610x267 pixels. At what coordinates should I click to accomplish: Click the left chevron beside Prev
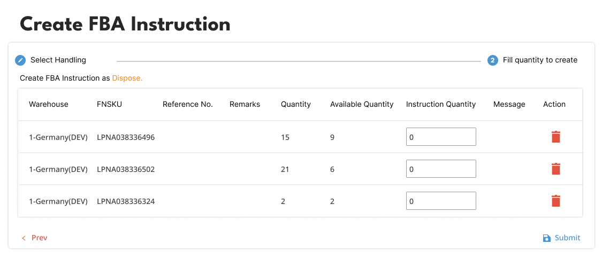coord(24,238)
